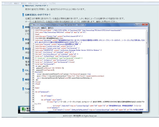Click the <div id="header" class="mb10"> line
The image size is (159, 127).
(x=51, y=100)
